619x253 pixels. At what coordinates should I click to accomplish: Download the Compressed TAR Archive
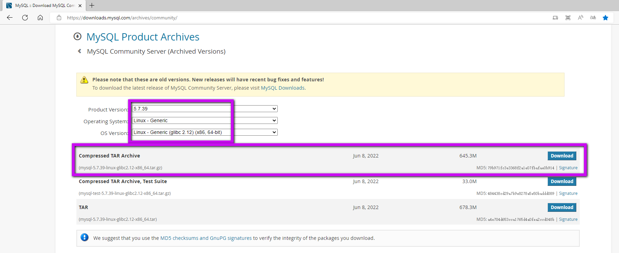[562, 156]
